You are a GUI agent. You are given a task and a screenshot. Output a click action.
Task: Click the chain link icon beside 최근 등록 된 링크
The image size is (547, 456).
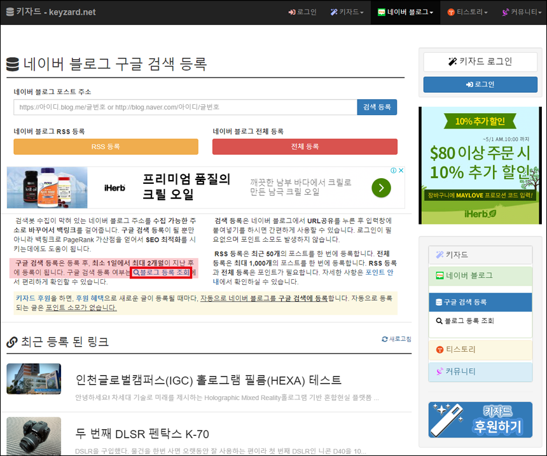pyautogui.click(x=12, y=342)
